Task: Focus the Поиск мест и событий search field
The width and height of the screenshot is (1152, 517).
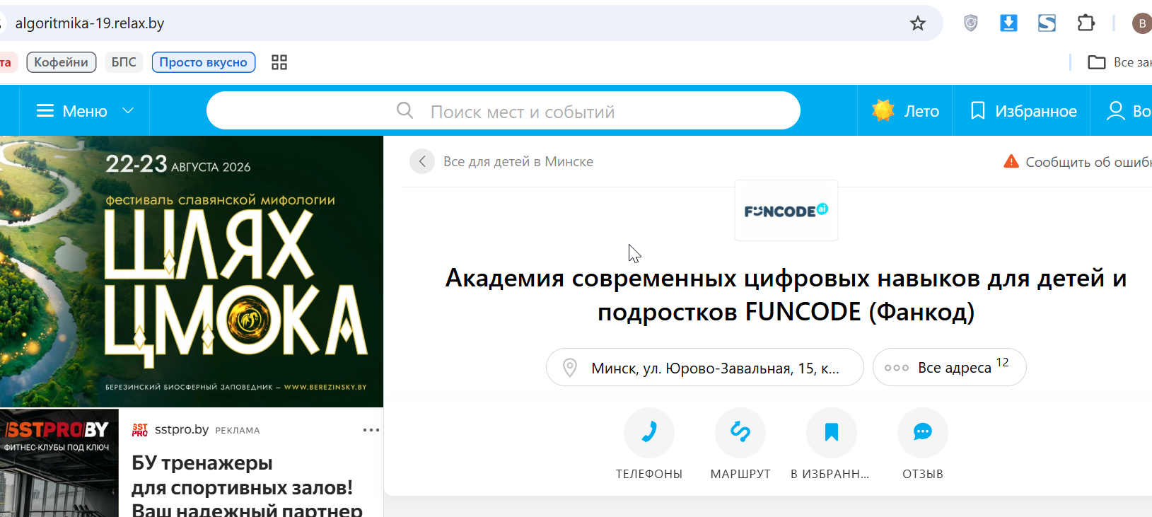Action: pyautogui.click(x=504, y=110)
